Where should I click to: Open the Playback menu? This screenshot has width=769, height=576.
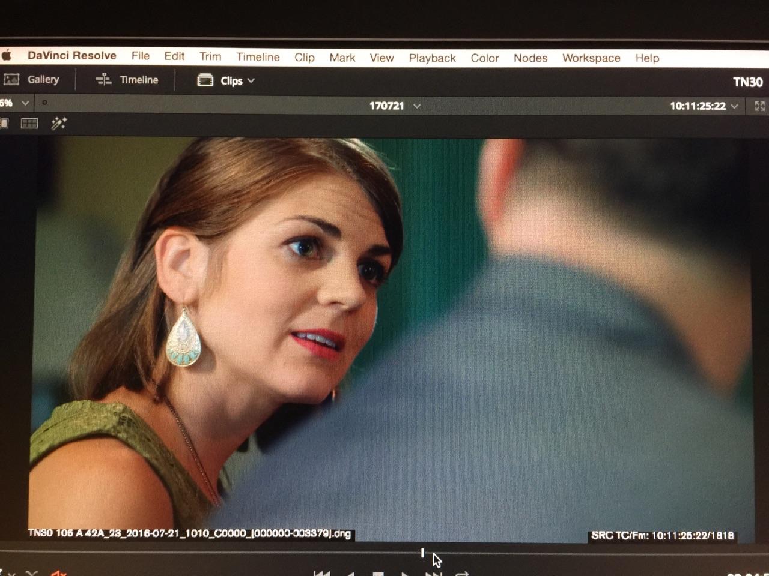433,58
